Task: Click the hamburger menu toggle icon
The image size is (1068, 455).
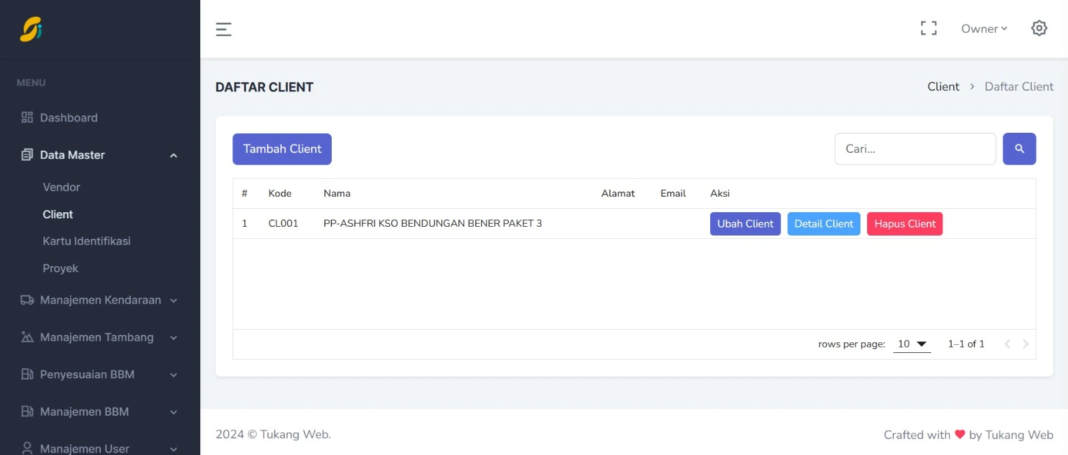Action: (224, 29)
